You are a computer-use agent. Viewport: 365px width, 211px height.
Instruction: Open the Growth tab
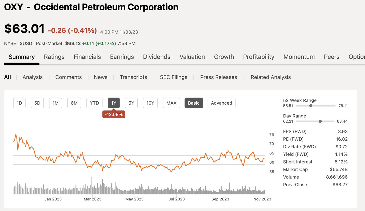point(224,57)
